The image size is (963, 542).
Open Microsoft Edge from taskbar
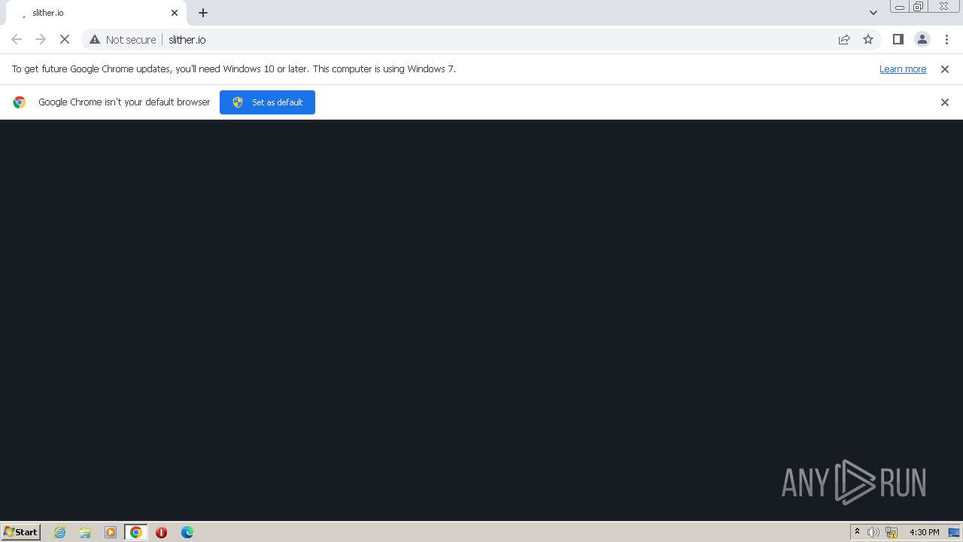(x=187, y=532)
